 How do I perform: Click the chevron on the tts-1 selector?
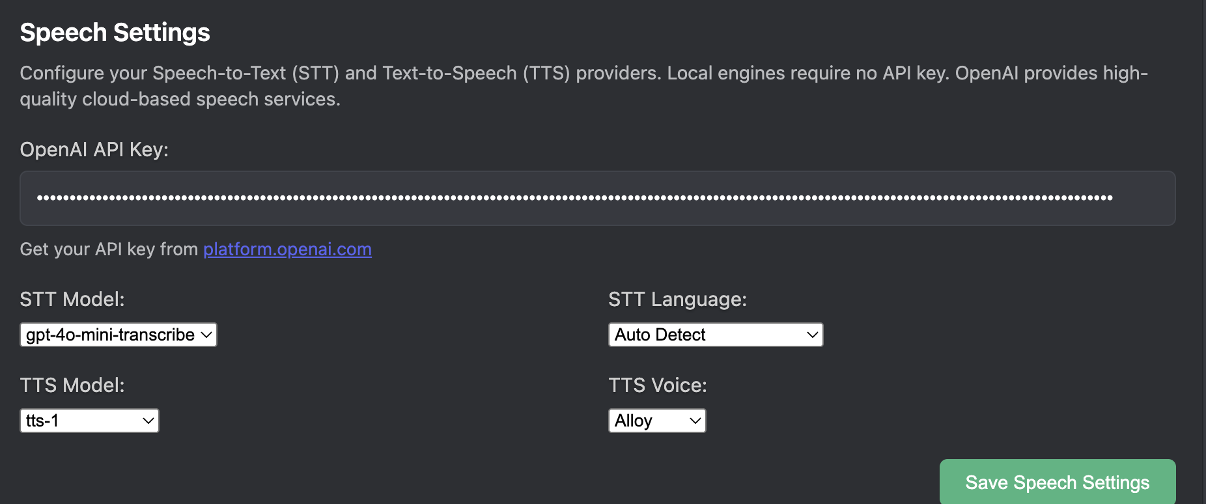[x=148, y=420]
